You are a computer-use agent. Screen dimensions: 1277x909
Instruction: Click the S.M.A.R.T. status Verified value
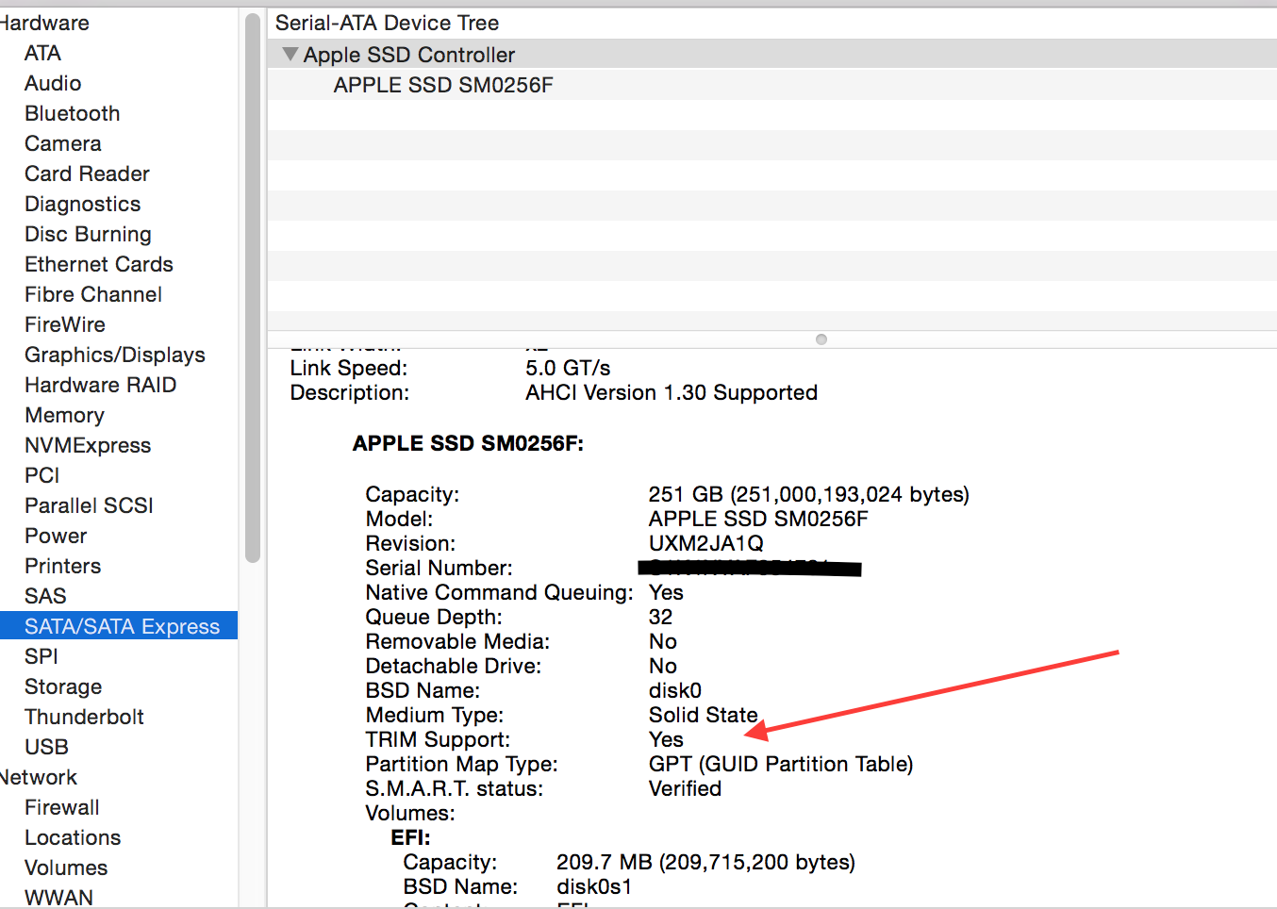(685, 788)
